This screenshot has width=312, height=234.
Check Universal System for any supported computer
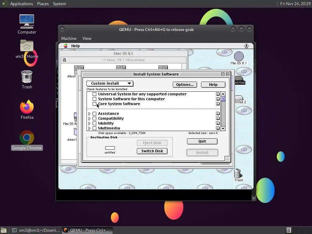coord(94,94)
